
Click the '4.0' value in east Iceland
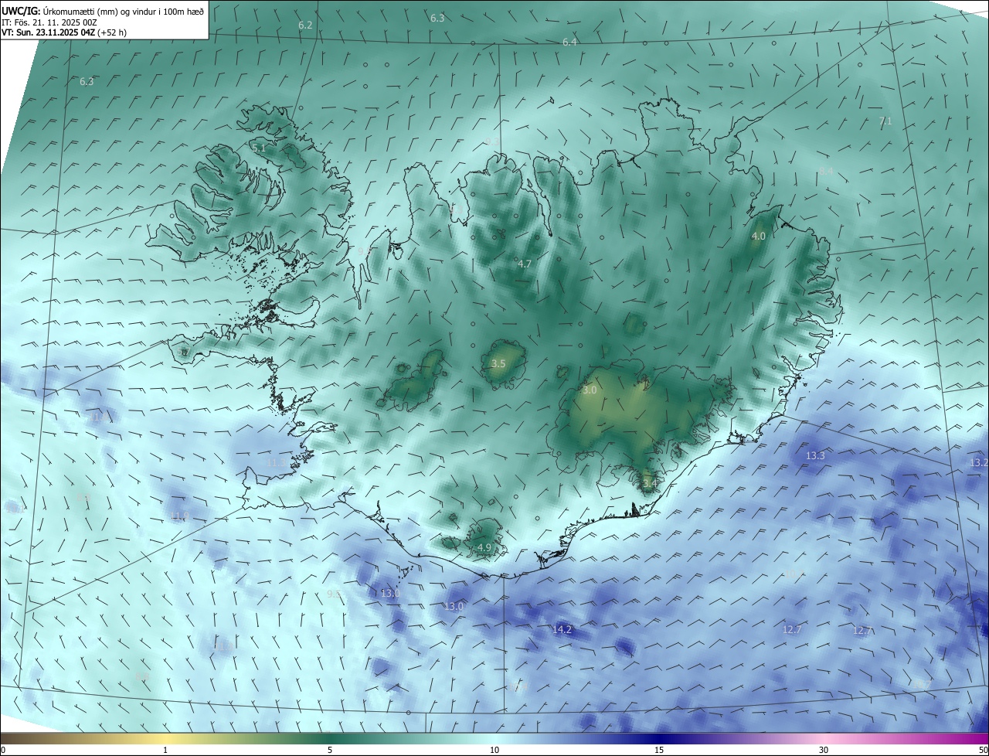(759, 237)
